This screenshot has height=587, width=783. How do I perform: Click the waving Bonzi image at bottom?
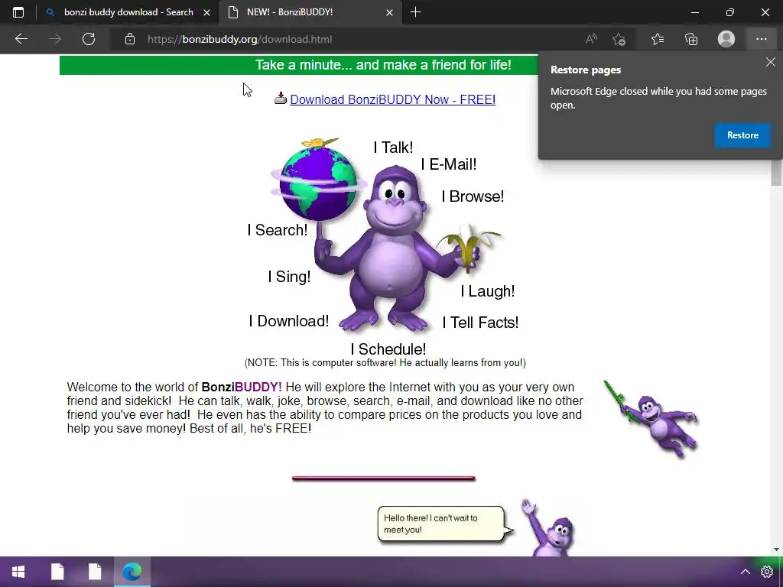(547, 527)
